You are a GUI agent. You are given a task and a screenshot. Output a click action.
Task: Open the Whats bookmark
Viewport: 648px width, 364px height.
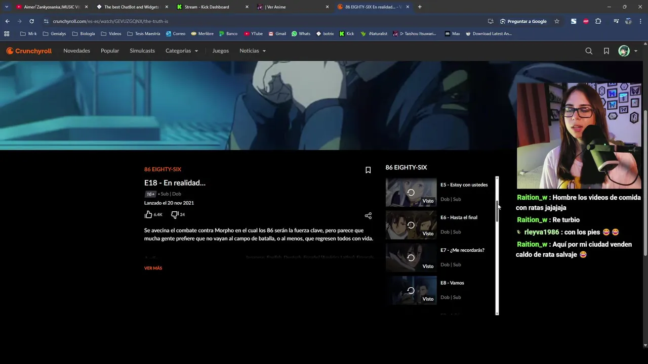coord(301,34)
